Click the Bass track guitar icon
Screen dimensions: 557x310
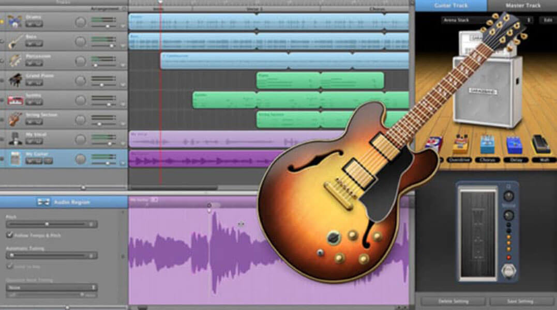click(15, 41)
